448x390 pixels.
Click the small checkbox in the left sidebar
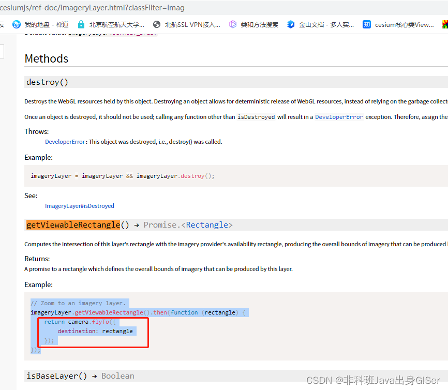(3, 51)
